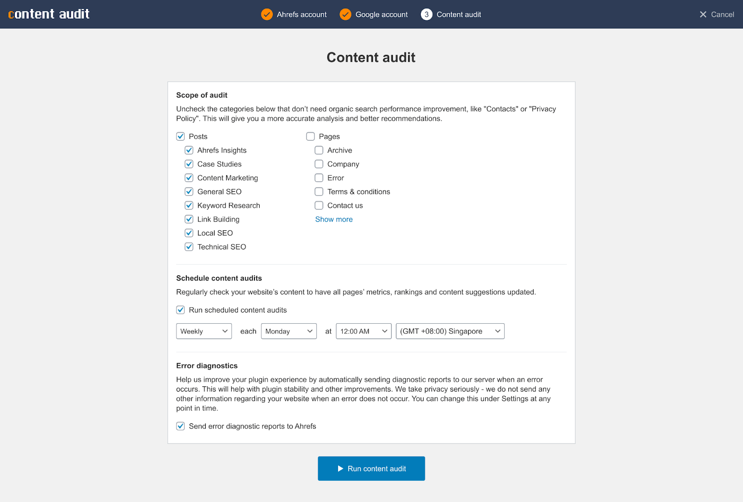Click the play icon on Run button

(x=340, y=469)
